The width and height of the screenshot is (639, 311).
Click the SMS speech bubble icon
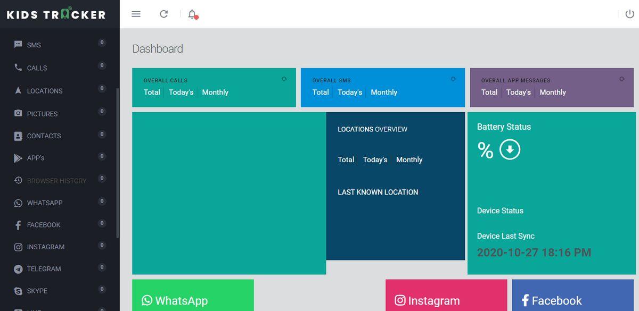18,45
